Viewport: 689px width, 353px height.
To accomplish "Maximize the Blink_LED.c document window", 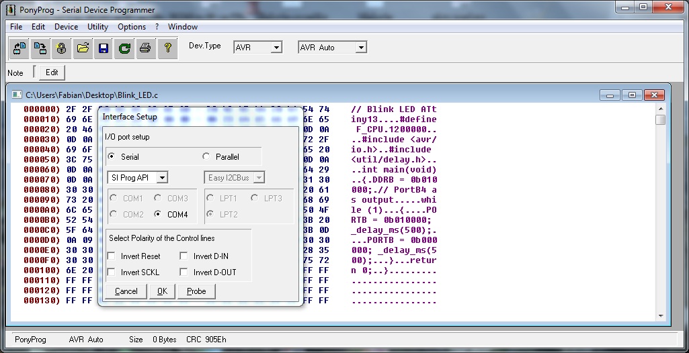I will click(632, 95).
